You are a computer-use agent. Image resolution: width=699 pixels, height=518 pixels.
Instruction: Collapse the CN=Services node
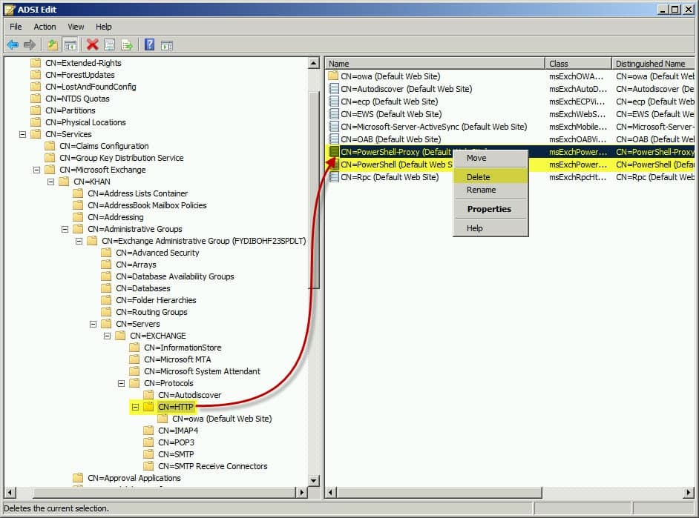23,134
